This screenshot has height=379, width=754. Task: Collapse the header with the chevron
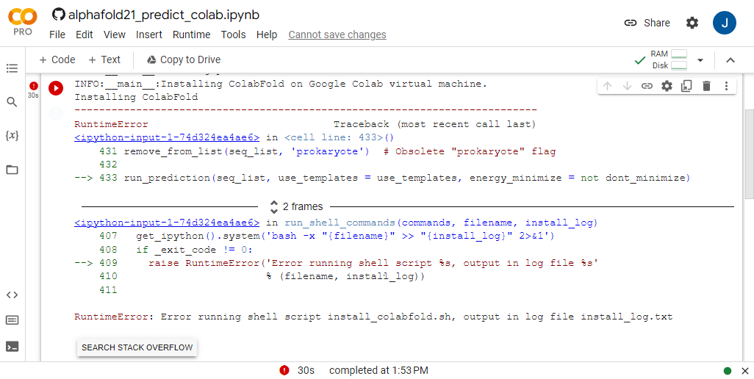point(730,60)
